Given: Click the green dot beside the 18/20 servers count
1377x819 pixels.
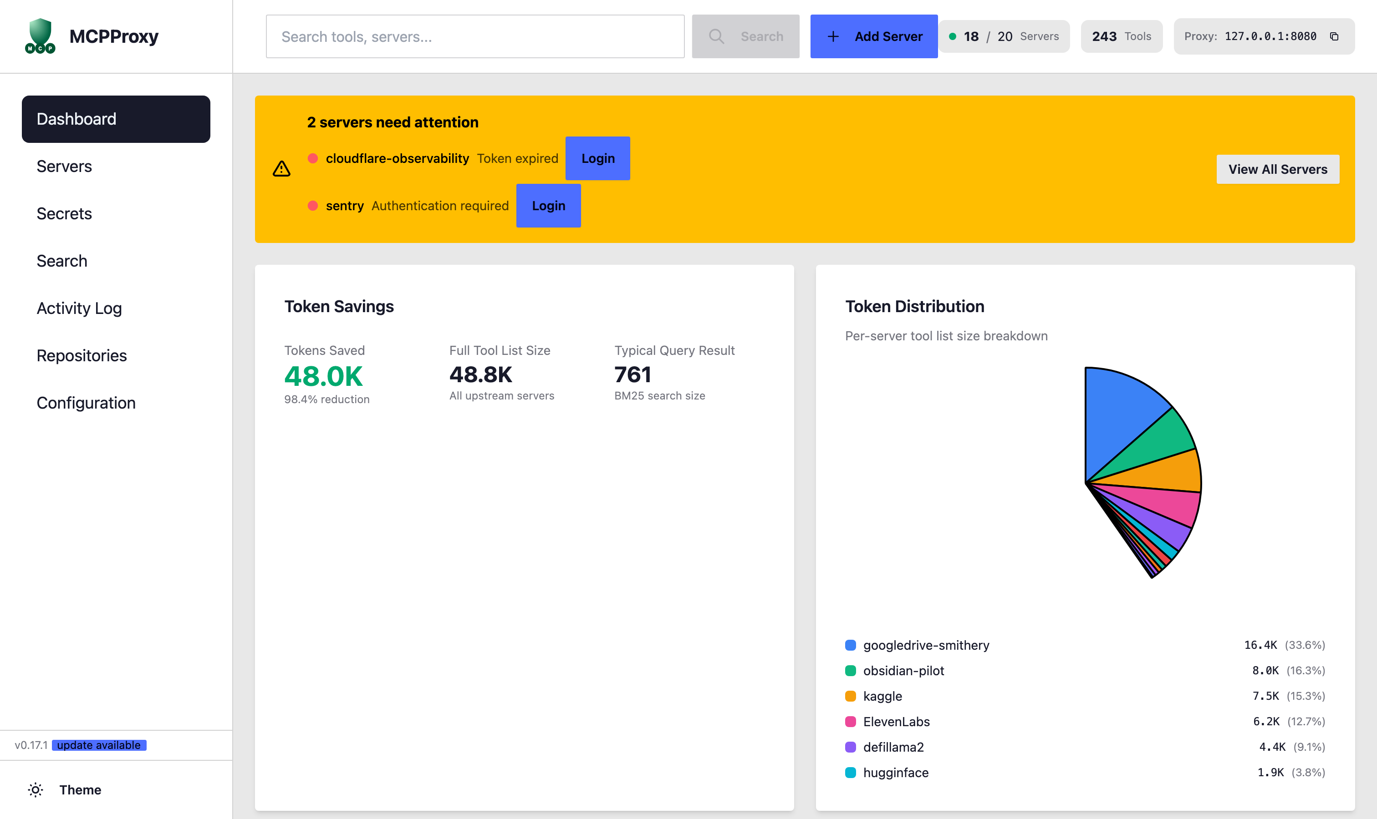Looking at the screenshot, I should [954, 36].
